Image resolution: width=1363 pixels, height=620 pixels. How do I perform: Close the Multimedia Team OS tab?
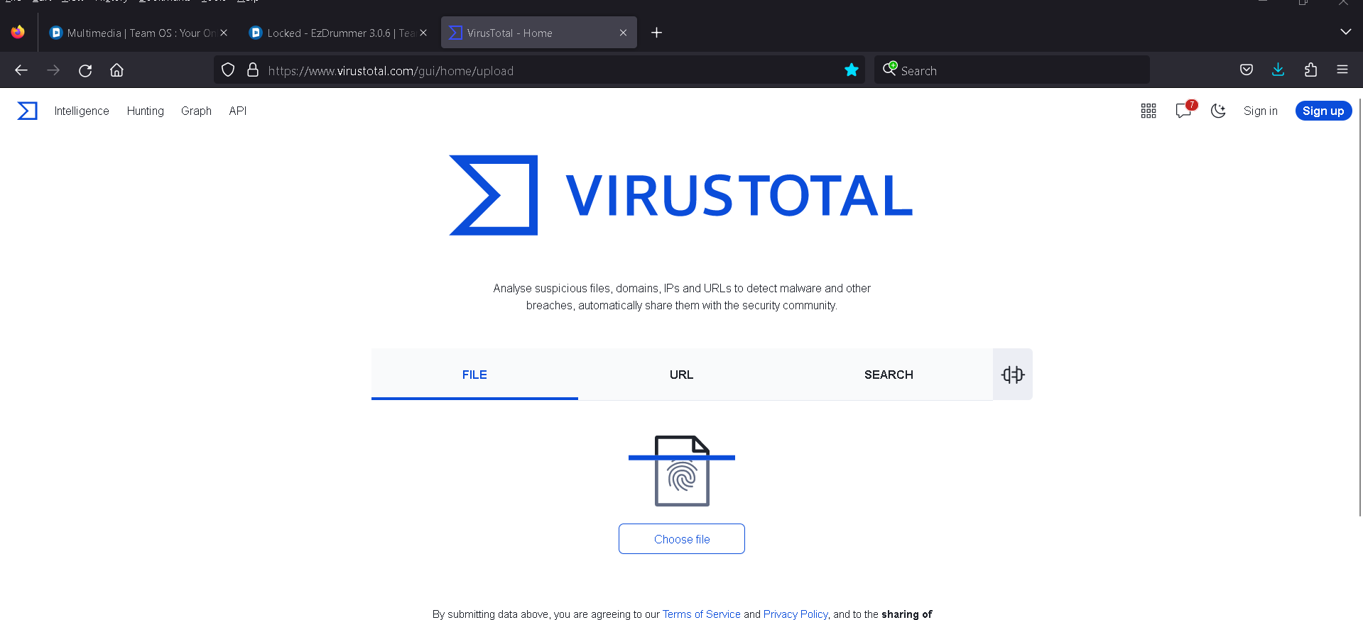coord(224,33)
